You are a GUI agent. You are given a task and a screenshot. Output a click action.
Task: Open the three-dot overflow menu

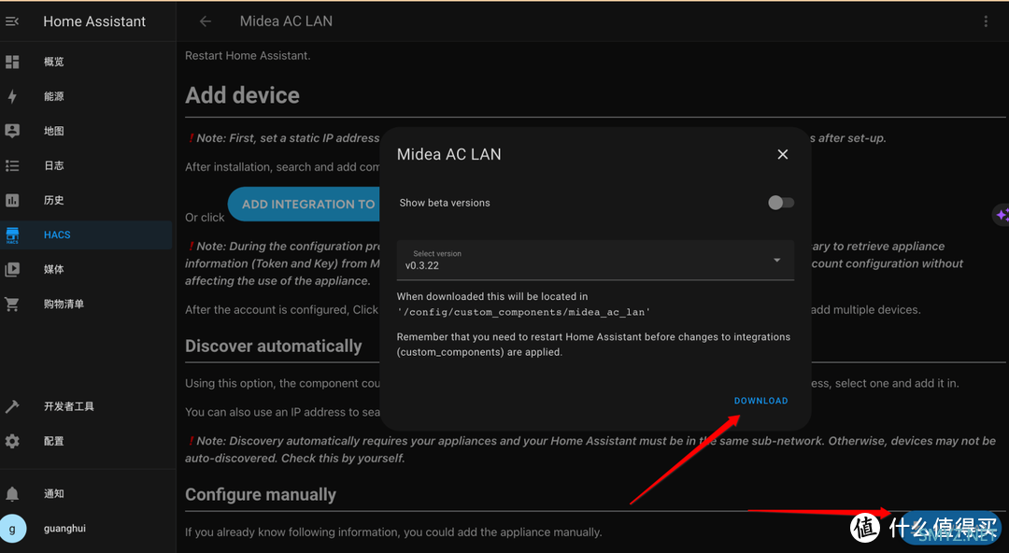986,21
